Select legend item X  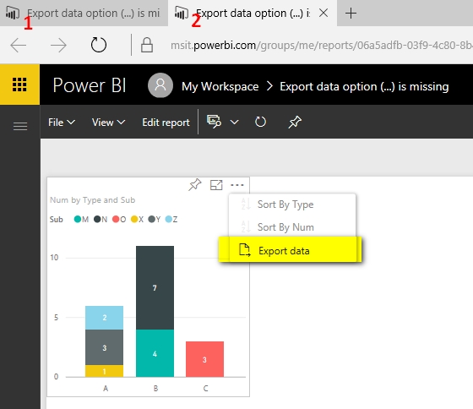(137, 219)
